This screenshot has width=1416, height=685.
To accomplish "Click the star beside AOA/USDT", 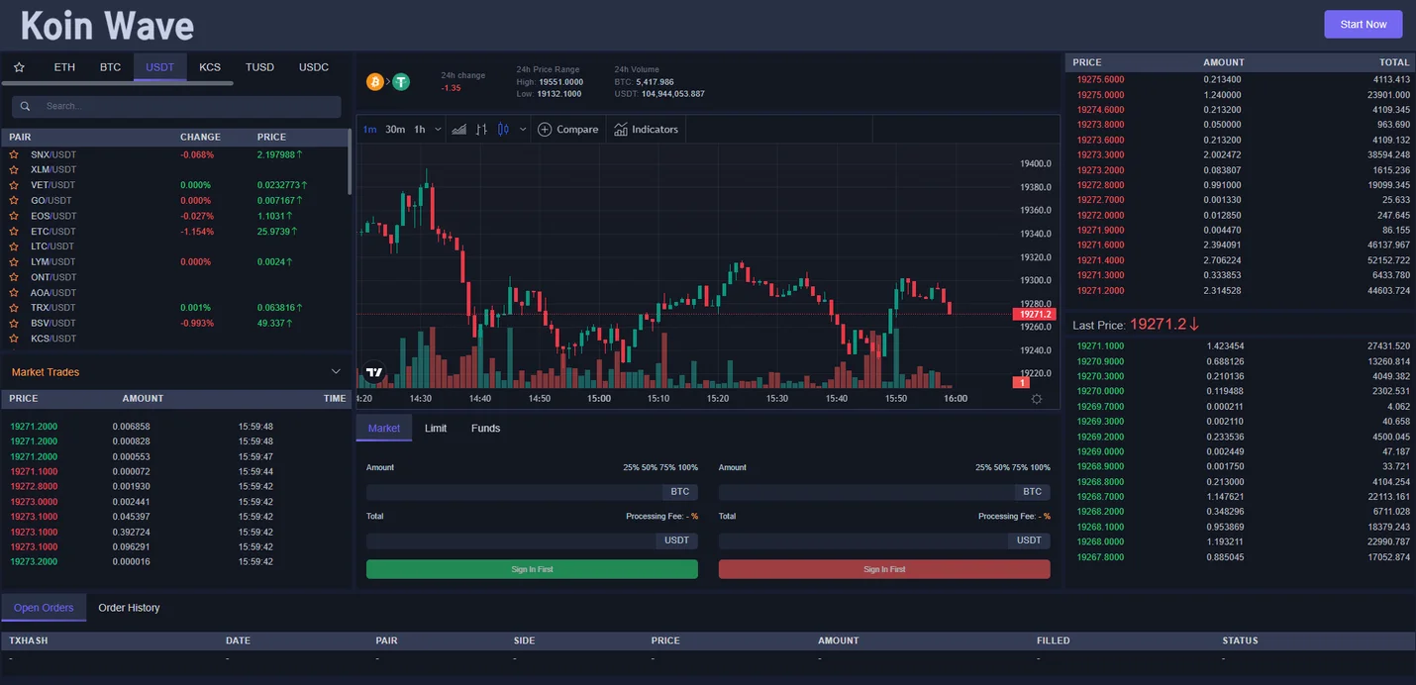I will pyautogui.click(x=14, y=293).
